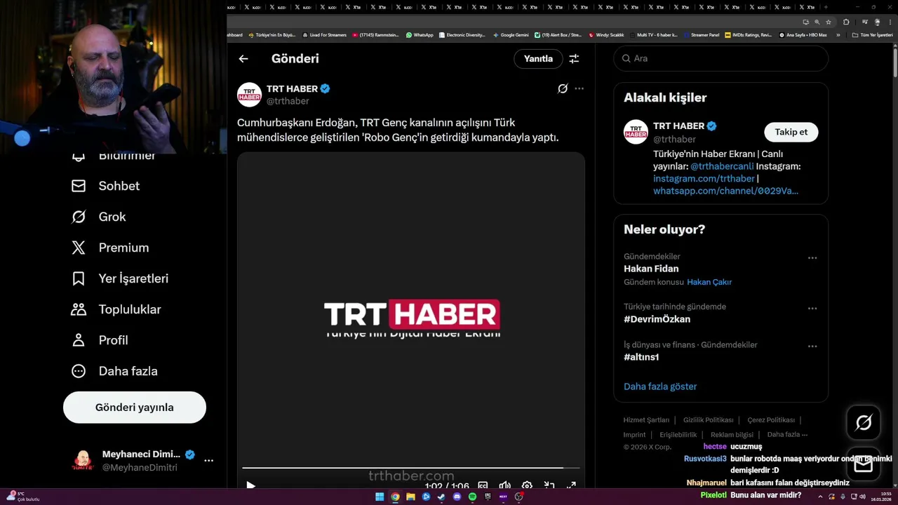Open post display options next to Yanıtla
Screen dimensions: 898x505
pyautogui.click(x=574, y=59)
